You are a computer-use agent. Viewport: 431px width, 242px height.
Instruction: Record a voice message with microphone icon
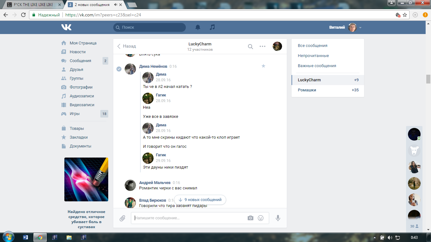[278, 218]
